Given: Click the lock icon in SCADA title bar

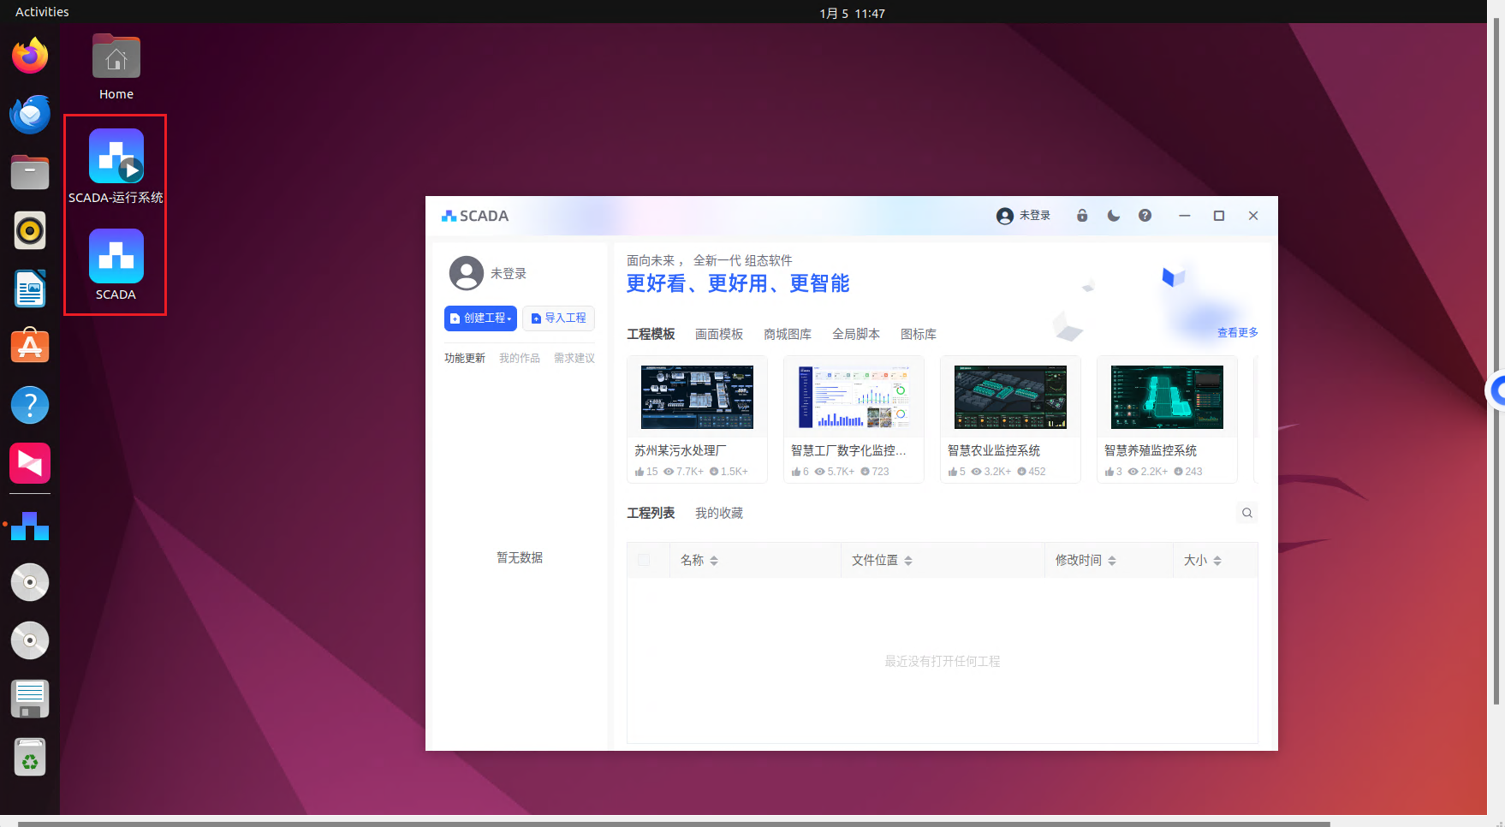Looking at the screenshot, I should (x=1082, y=216).
